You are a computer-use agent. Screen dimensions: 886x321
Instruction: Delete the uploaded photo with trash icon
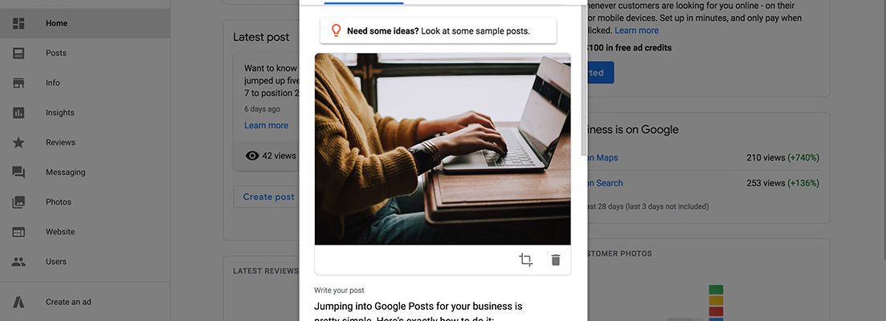[555, 259]
